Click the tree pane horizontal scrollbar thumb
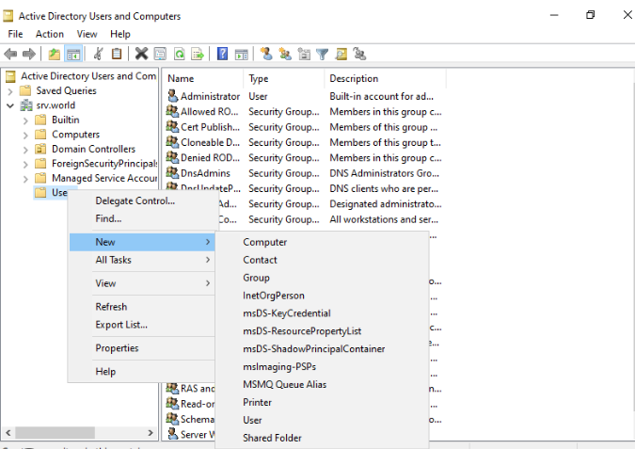Image resolution: width=635 pixels, height=449 pixels. pos(56,432)
